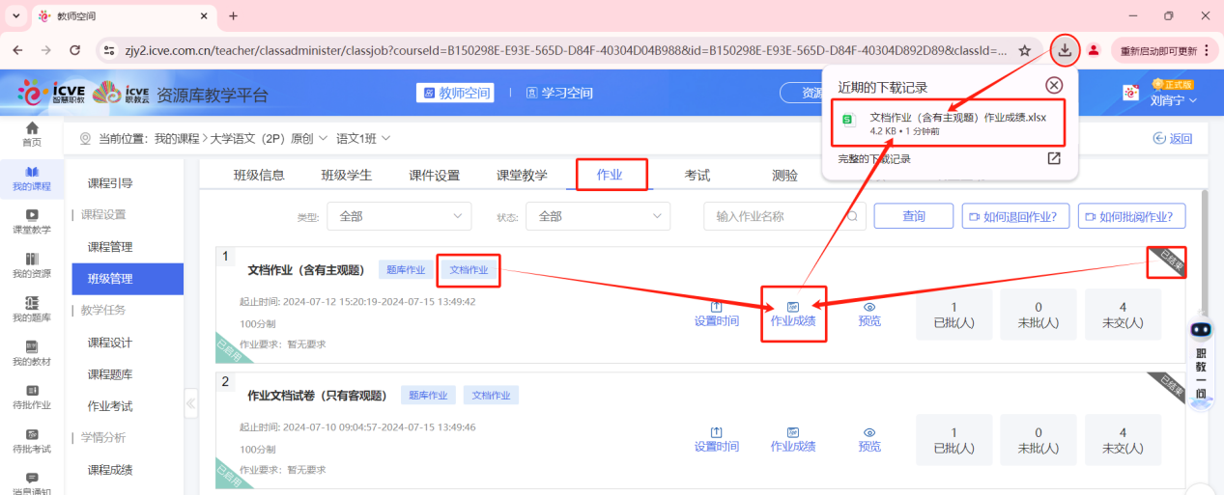Switch to the 作业 tab
Viewport: 1224px width, 495px height.
point(610,176)
